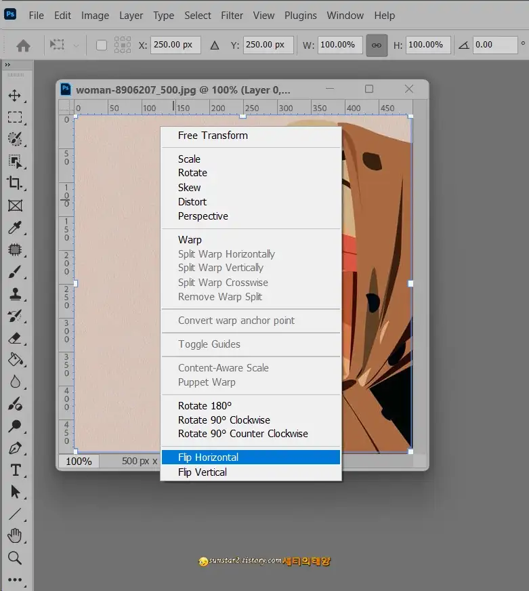Open the Layer menu
Image resolution: width=529 pixels, height=591 pixels.
(131, 16)
